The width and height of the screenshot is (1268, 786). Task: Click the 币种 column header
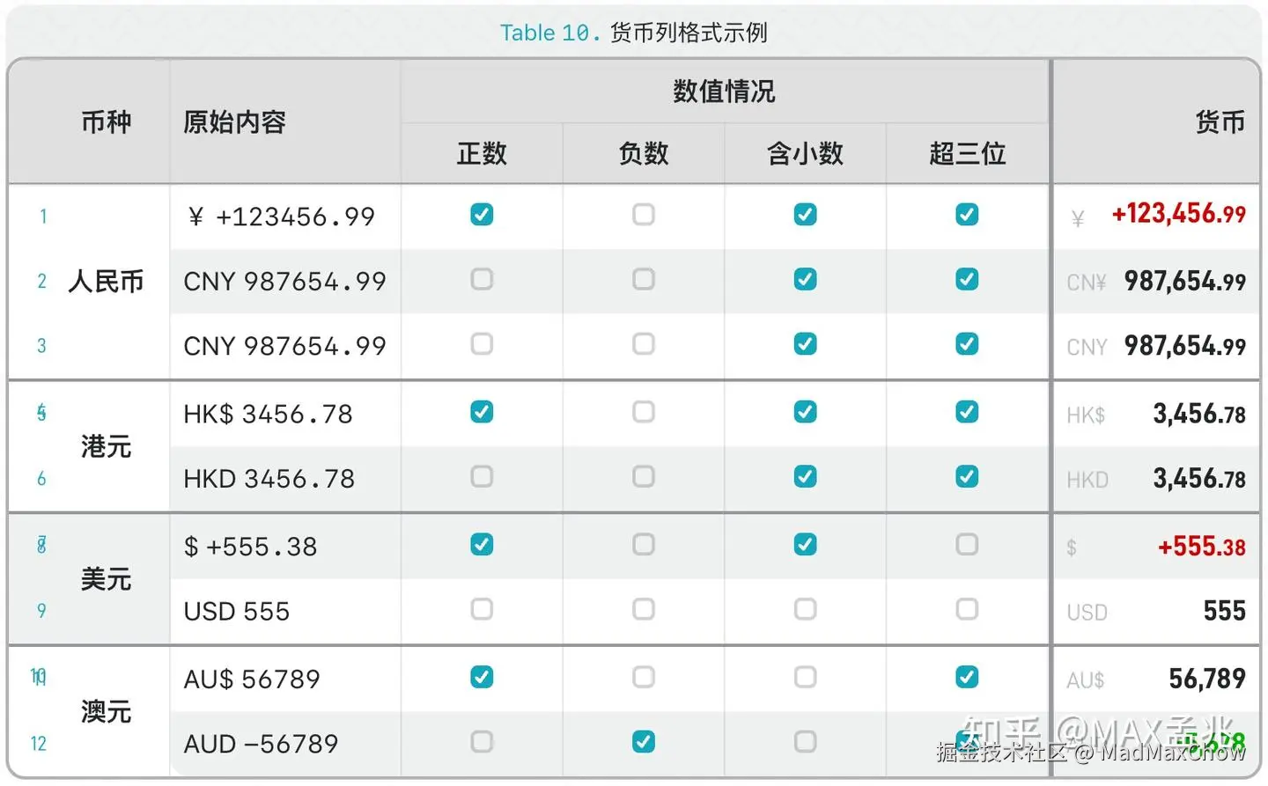pos(106,121)
